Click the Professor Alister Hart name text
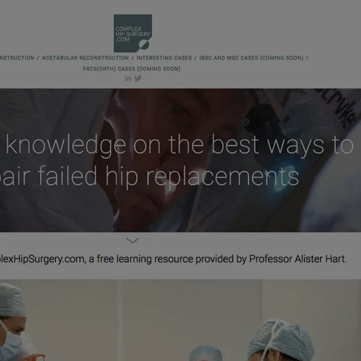Image resolution: width=361 pixels, height=361 pixels. (298, 259)
